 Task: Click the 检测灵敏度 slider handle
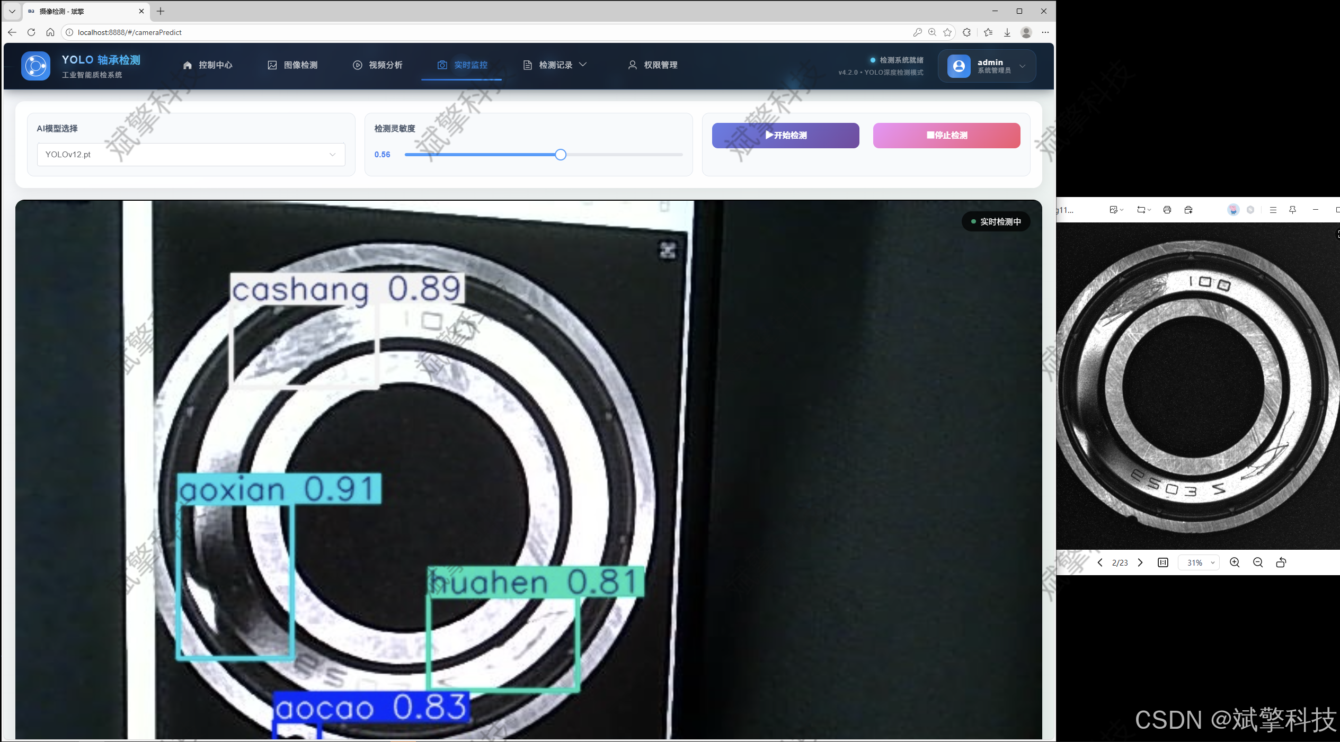pyautogui.click(x=561, y=155)
